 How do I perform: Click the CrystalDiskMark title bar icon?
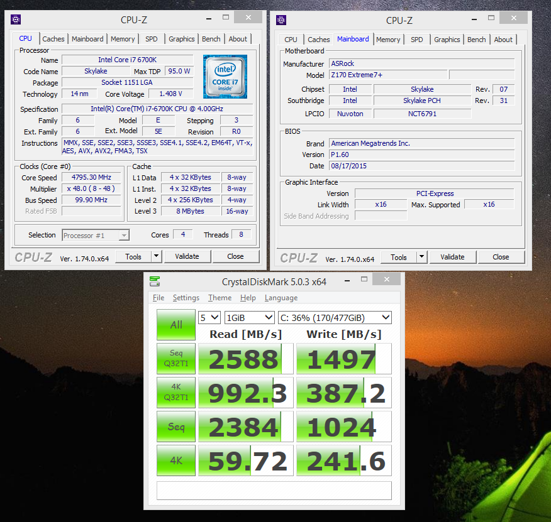coord(155,281)
